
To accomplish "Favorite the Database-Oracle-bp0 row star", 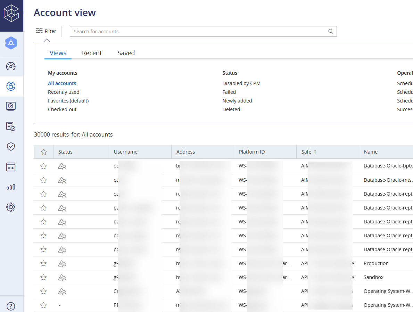I will click(43, 166).
